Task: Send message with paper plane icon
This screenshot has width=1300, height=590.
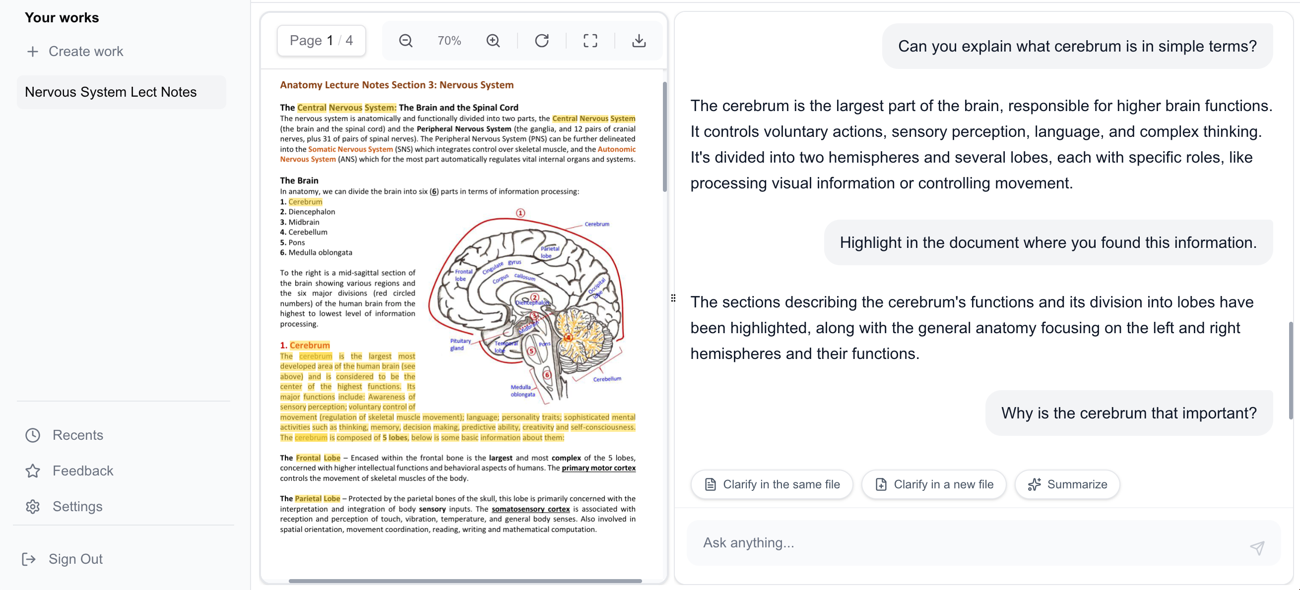Action: (1257, 548)
